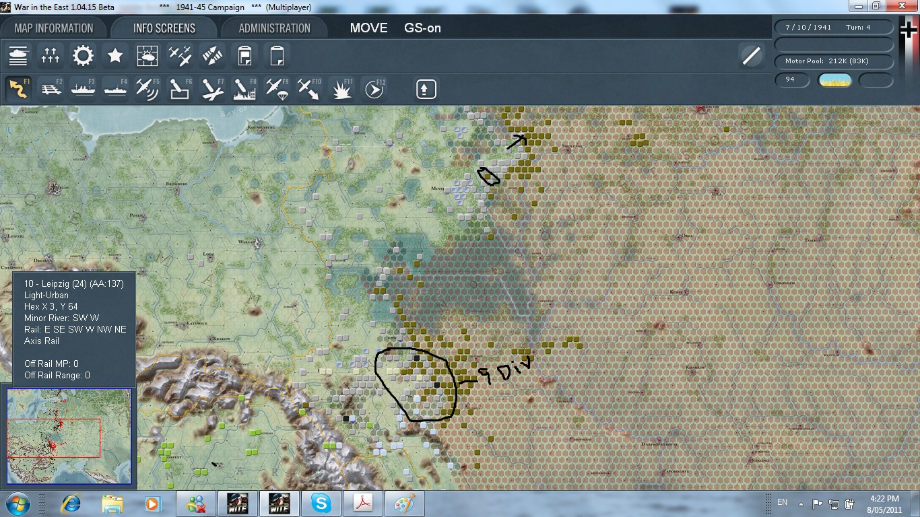Click the Axis Rail line in hex info
This screenshot has height=517, width=920.
[42, 341]
